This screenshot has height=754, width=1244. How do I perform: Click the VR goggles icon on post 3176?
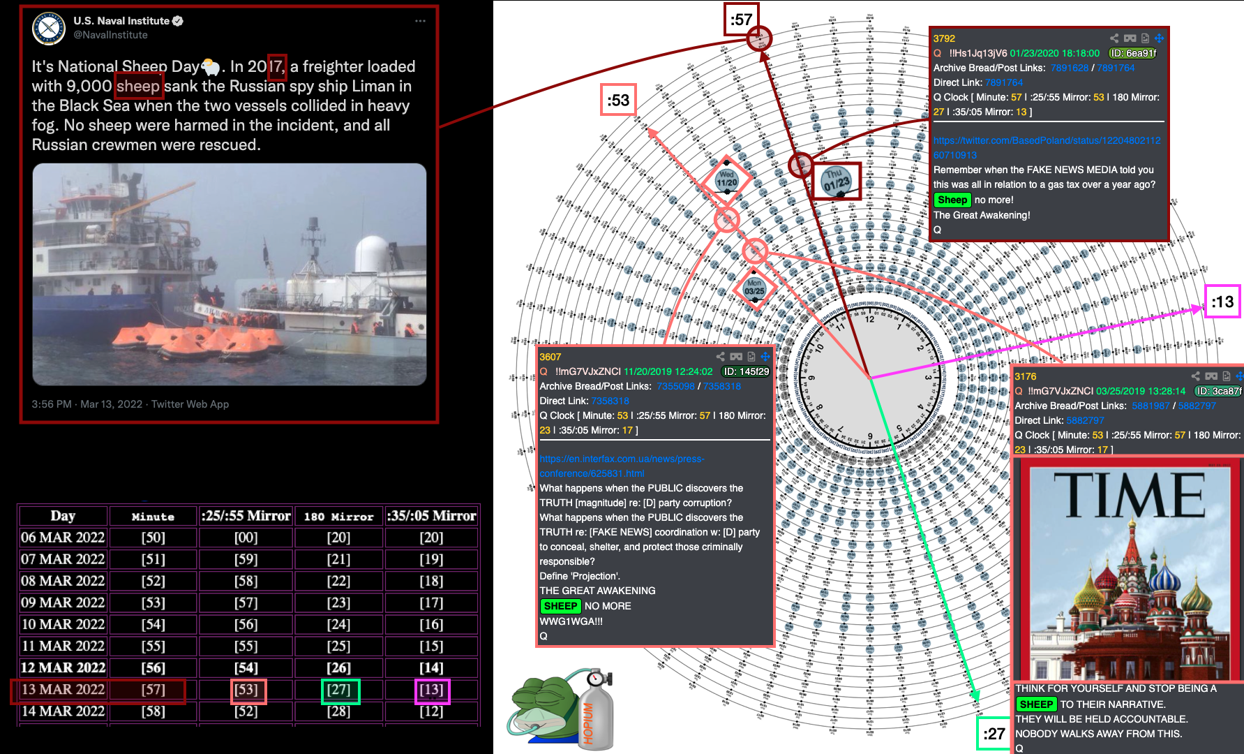pos(1211,376)
